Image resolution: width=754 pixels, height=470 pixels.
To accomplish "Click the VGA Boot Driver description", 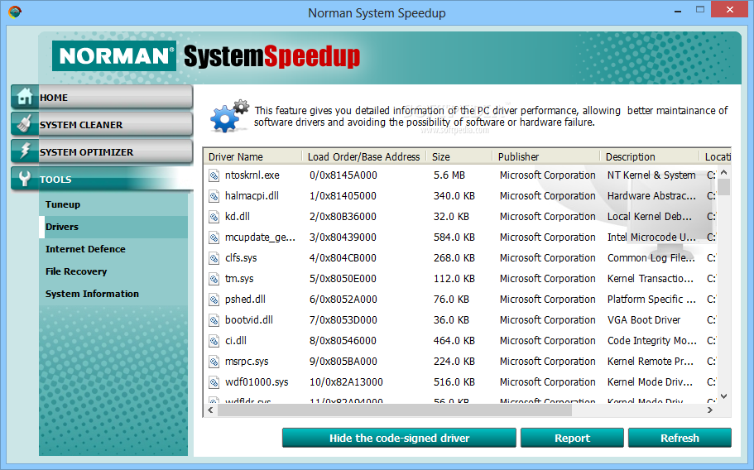I will coord(644,320).
